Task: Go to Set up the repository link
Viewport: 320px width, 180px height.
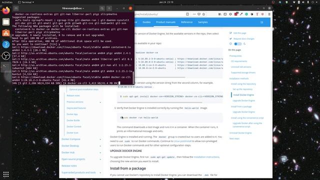Action: (x=242, y=89)
